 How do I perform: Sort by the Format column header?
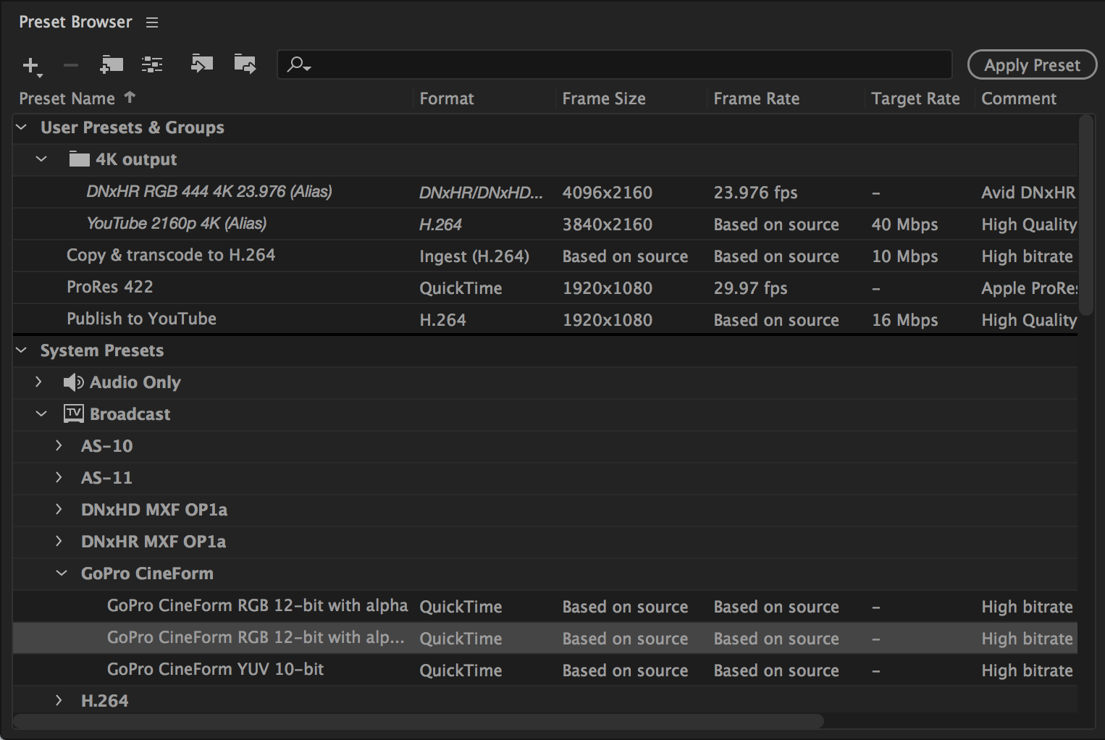pyautogui.click(x=446, y=98)
